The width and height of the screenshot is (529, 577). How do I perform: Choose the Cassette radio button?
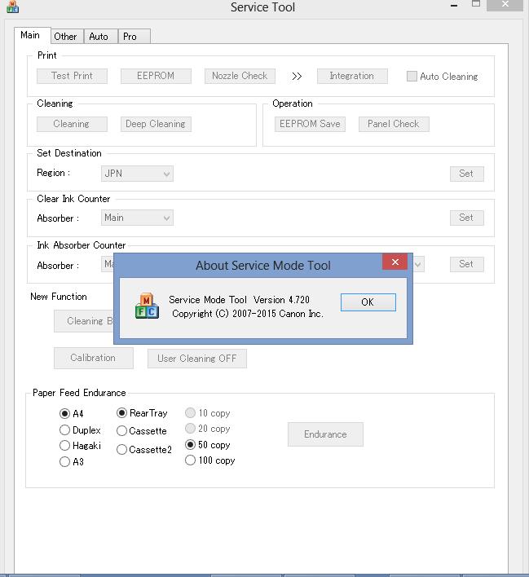click(x=121, y=430)
